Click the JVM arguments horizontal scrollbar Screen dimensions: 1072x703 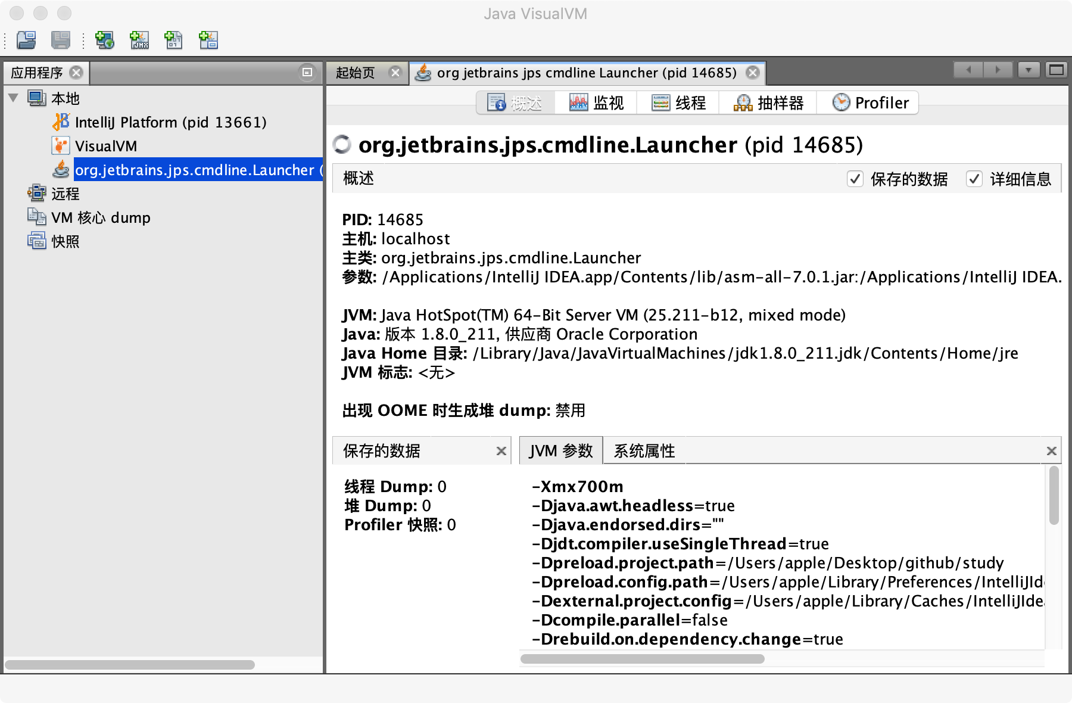tap(642, 659)
